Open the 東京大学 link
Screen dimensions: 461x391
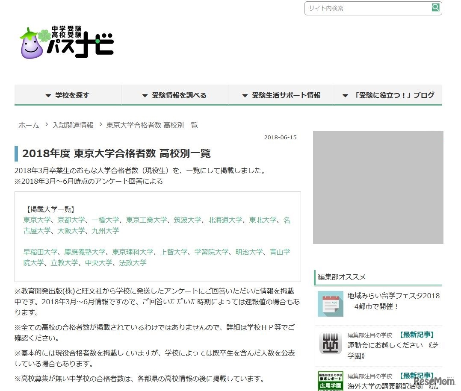coord(37,220)
